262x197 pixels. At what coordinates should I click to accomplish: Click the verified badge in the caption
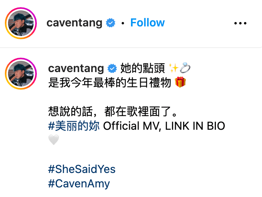point(112,68)
